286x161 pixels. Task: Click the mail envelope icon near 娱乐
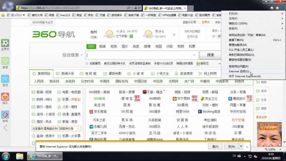pos(213,36)
